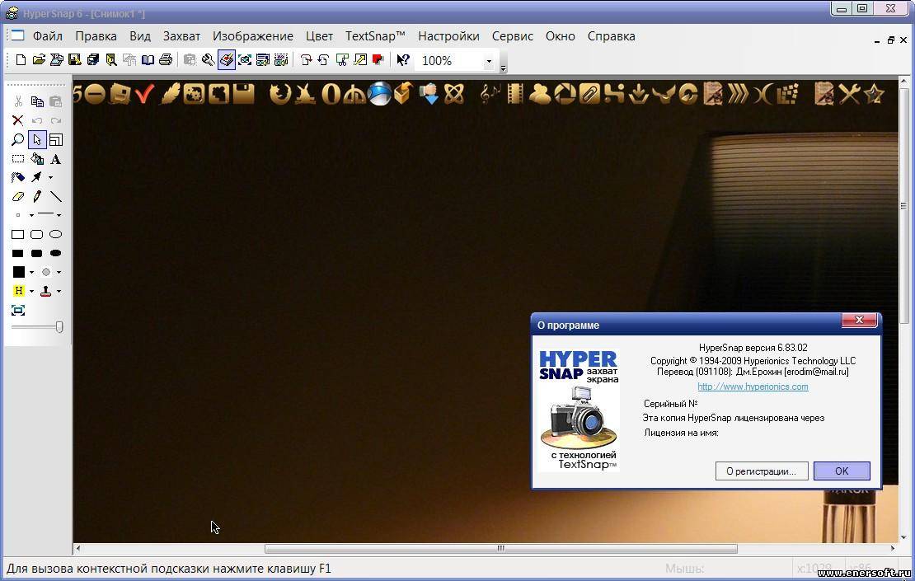This screenshot has height=581, width=915.
Task: Click the О регистрации... button
Action: (762, 471)
